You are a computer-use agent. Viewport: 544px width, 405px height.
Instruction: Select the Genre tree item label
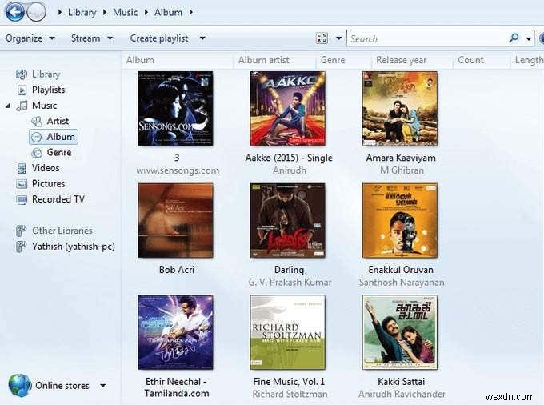(x=59, y=153)
